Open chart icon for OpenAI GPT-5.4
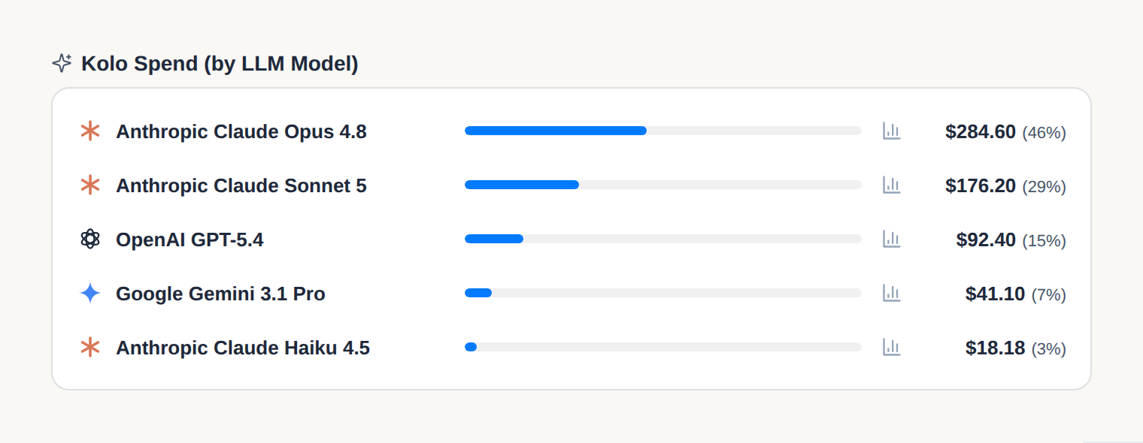The image size is (1143, 443). click(x=891, y=239)
